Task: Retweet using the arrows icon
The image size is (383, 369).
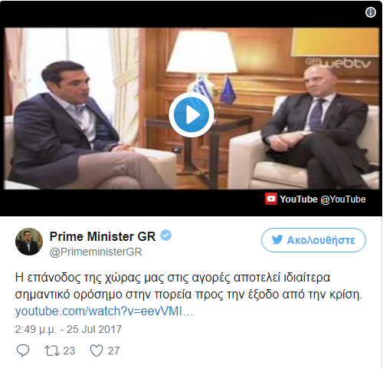Action: click(x=52, y=351)
